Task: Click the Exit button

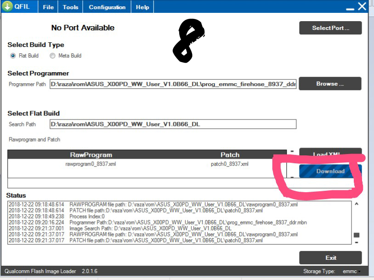Action: (331, 258)
